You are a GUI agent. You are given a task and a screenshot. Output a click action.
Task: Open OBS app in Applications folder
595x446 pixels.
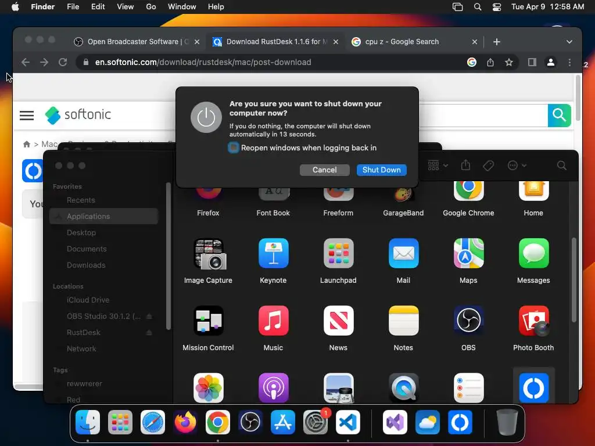tap(468, 321)
